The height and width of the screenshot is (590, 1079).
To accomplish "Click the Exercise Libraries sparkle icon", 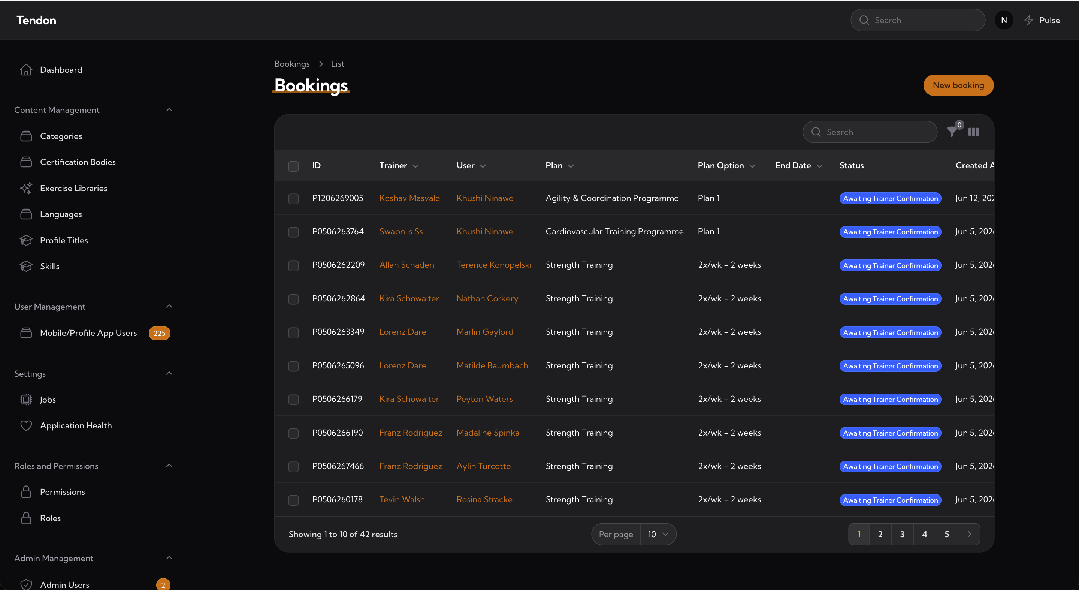I will [26, 188].
